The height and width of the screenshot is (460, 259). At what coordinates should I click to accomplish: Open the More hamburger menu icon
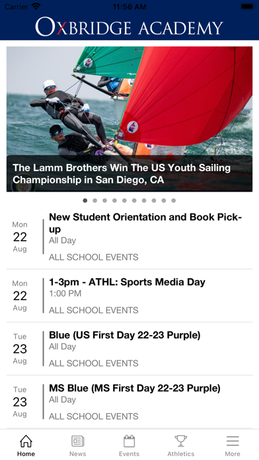(x=233, y=441)
